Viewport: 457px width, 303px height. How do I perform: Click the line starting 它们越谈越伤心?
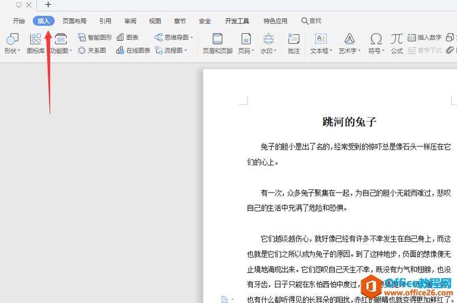pos(355,239)
